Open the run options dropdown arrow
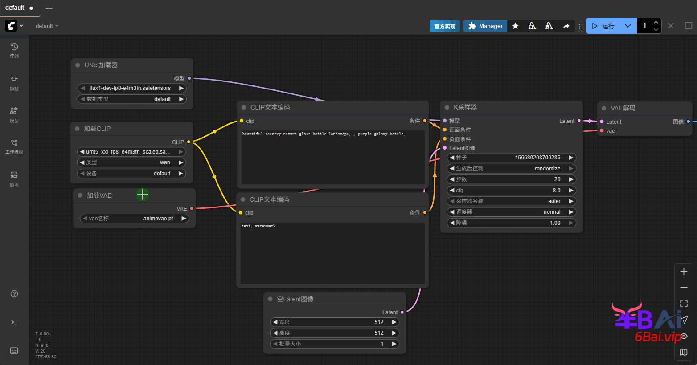 [x=627, y=26]
